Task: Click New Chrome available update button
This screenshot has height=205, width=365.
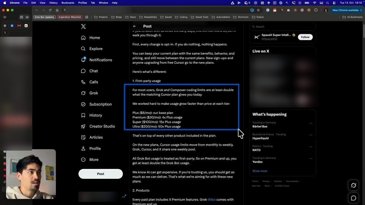Action: (x=347, y=10)
